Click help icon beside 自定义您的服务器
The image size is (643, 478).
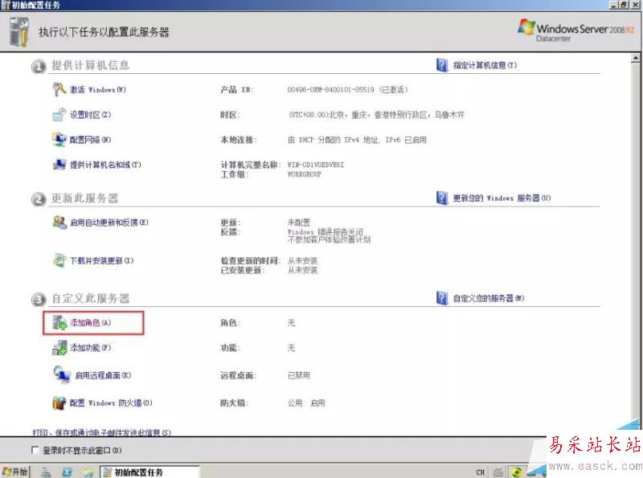click(442, 298)
